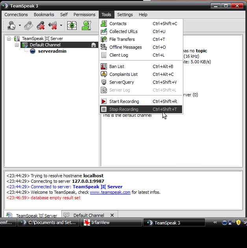The image size is (247, 248).
Task: Choose ServerQuery in the Tools menu
Action: pyautogui.click(x=141, y=82)
